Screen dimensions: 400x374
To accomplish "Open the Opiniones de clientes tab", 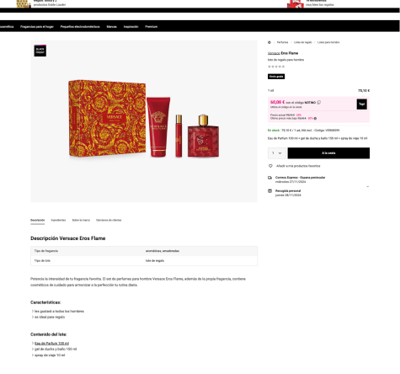I will point(109,220).
